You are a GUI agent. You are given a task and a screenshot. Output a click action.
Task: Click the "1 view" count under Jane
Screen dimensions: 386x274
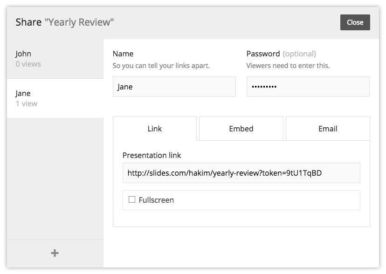pos(27,104)
